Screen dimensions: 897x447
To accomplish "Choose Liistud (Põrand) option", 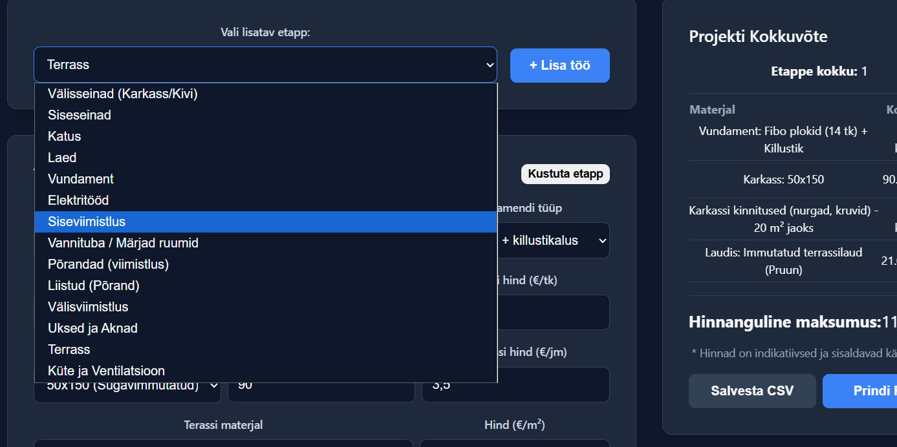I will pos(94,286).
